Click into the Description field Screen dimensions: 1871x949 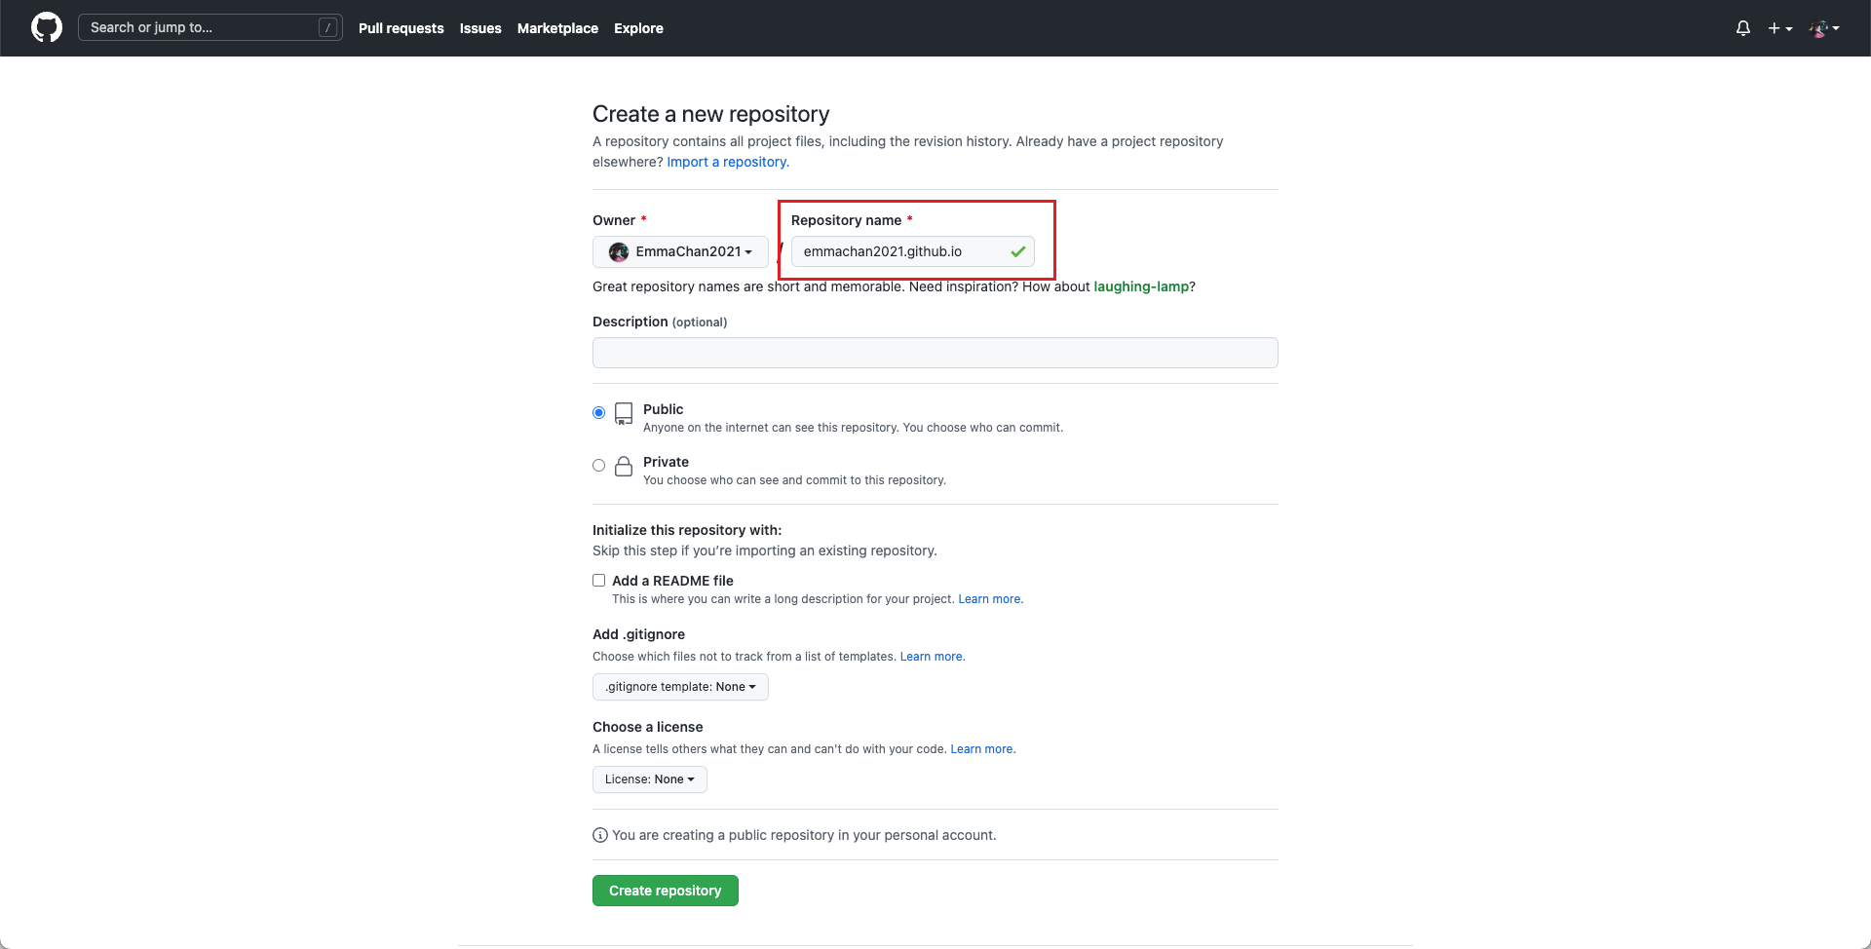pos(935,353)
